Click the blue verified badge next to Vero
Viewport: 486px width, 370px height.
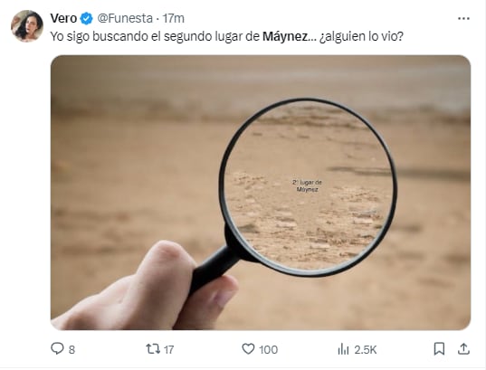(87, 19)
